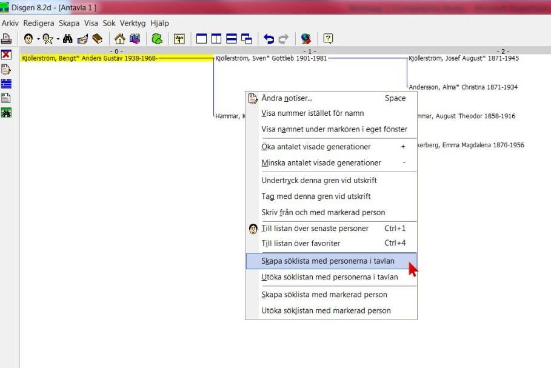Open the Skapa menu

pyautogui.click(x=69, y=23)
